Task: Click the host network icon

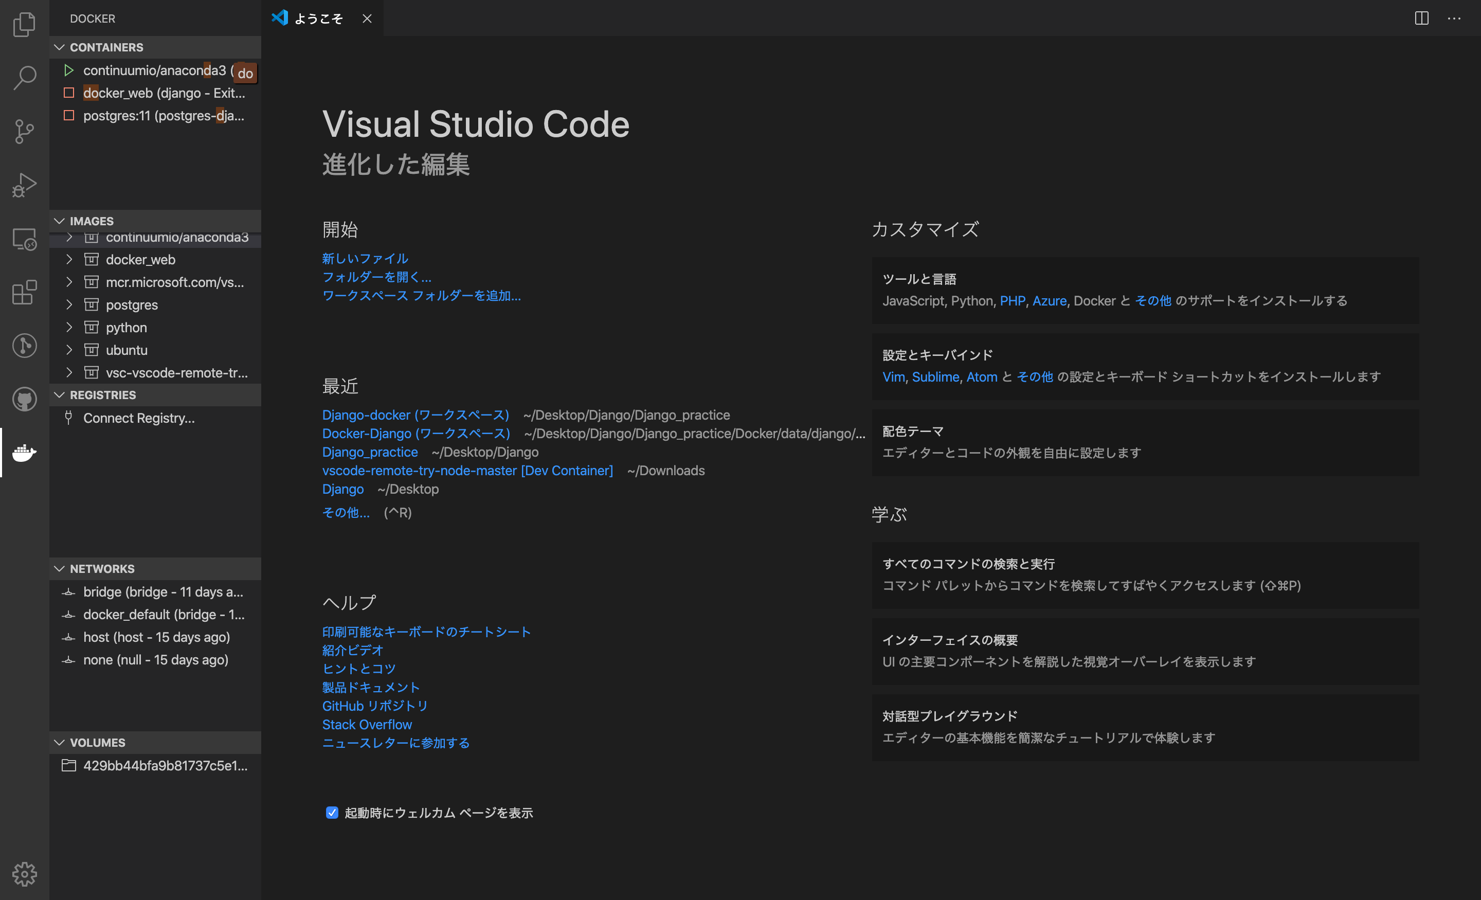Action: 68,637
